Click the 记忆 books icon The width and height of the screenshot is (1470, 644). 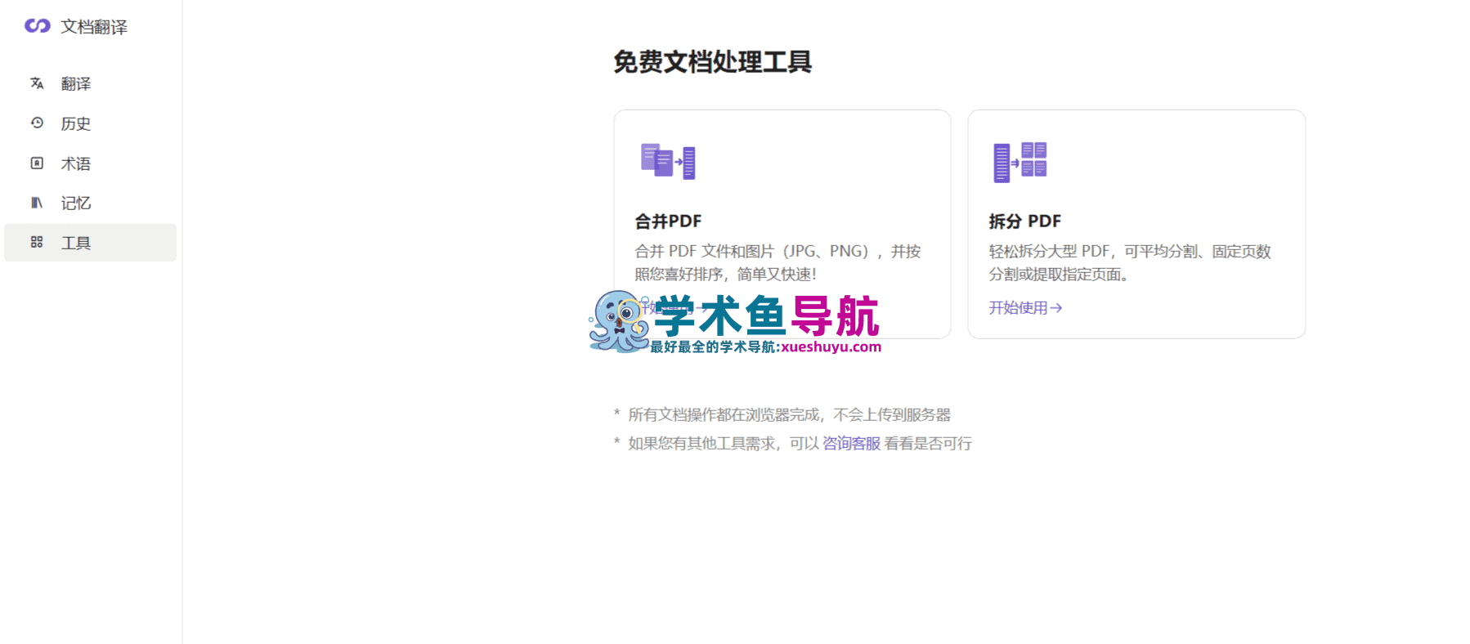coord(37,203)
